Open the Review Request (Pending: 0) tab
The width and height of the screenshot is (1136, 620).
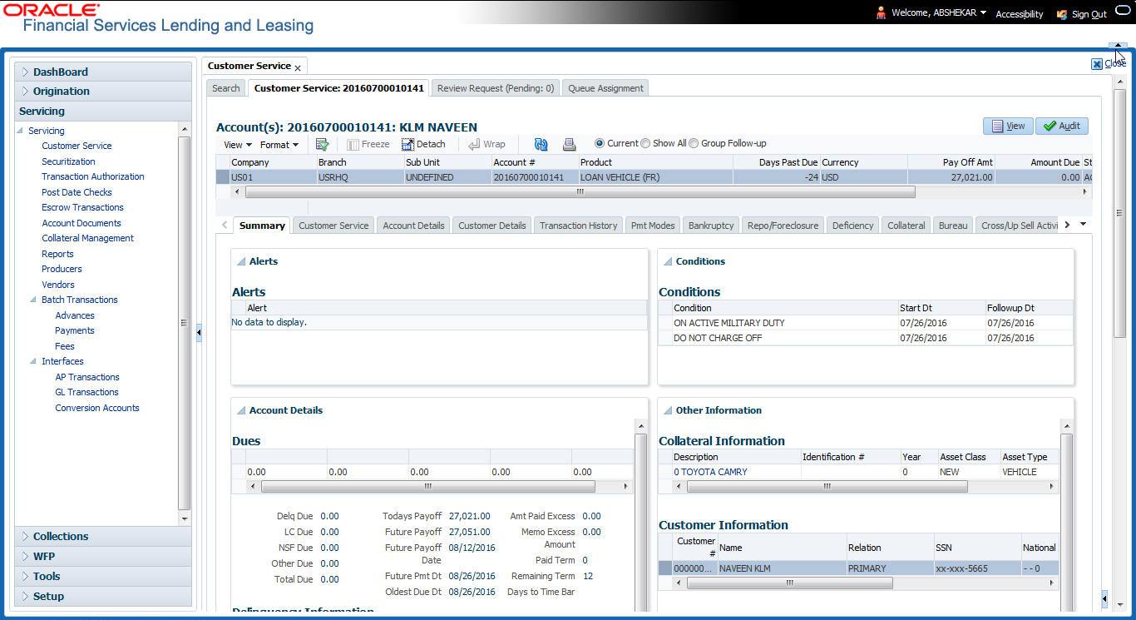point(496,88)
